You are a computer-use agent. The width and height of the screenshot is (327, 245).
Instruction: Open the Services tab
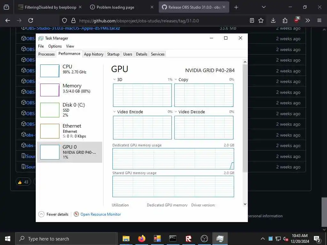click(x=158, y=54)
